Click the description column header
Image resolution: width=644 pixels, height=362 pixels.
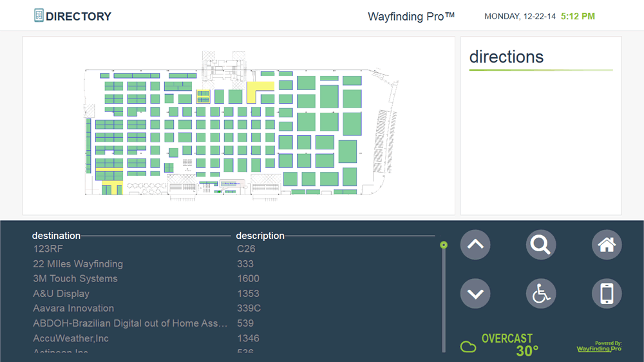click(260, 236)
